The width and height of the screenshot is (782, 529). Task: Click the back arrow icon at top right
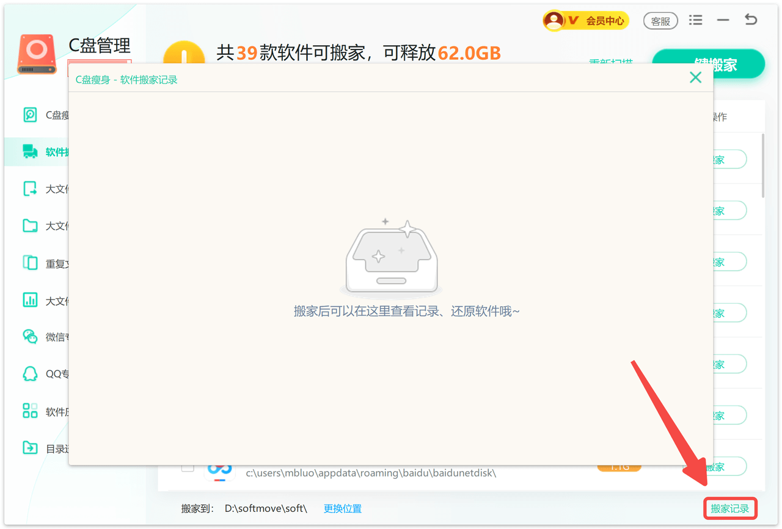(x=751, y=20)
